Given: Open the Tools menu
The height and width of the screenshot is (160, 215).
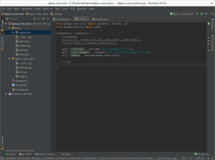Looking at the screenshot, I should (x=65, y=8).
